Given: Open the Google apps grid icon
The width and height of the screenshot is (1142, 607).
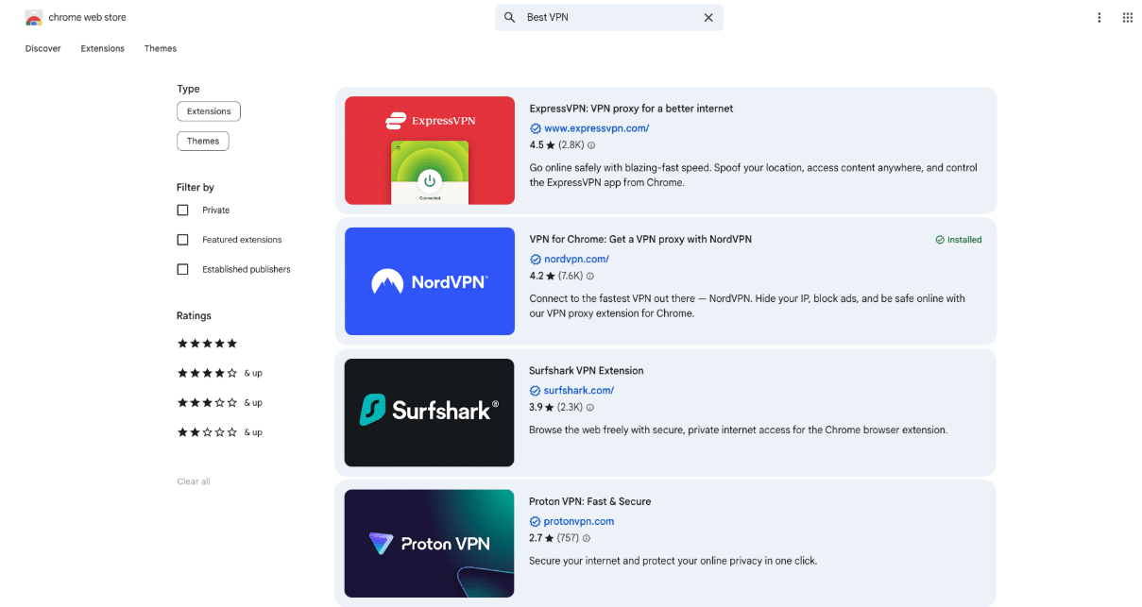Looking at the screenshot, I should (x=1127, y=18).
